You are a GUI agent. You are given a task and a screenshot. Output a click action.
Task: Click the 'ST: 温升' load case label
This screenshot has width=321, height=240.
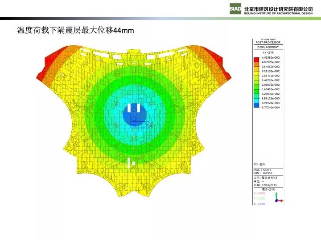[259, 164]
